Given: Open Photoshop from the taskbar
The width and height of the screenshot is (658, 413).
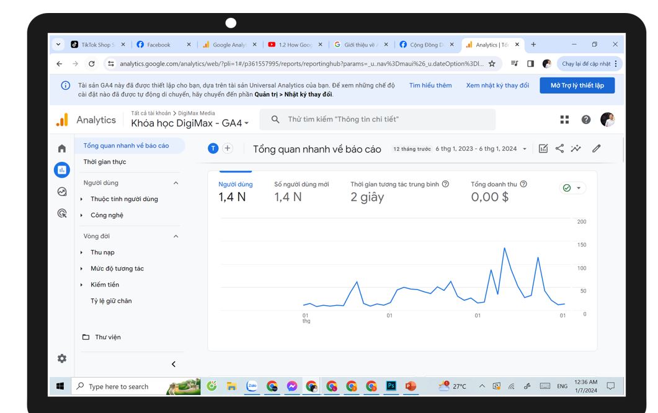Looking at the screenshot, I should pos(391,386).
